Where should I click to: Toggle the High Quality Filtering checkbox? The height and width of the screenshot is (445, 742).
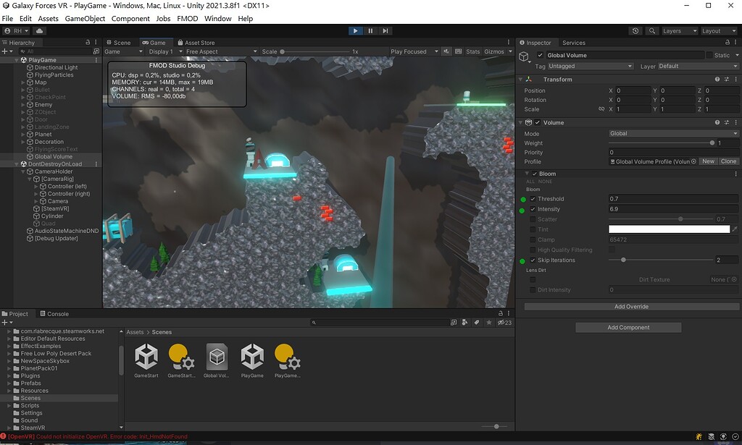pyautogui.click(x=533, y=250)
